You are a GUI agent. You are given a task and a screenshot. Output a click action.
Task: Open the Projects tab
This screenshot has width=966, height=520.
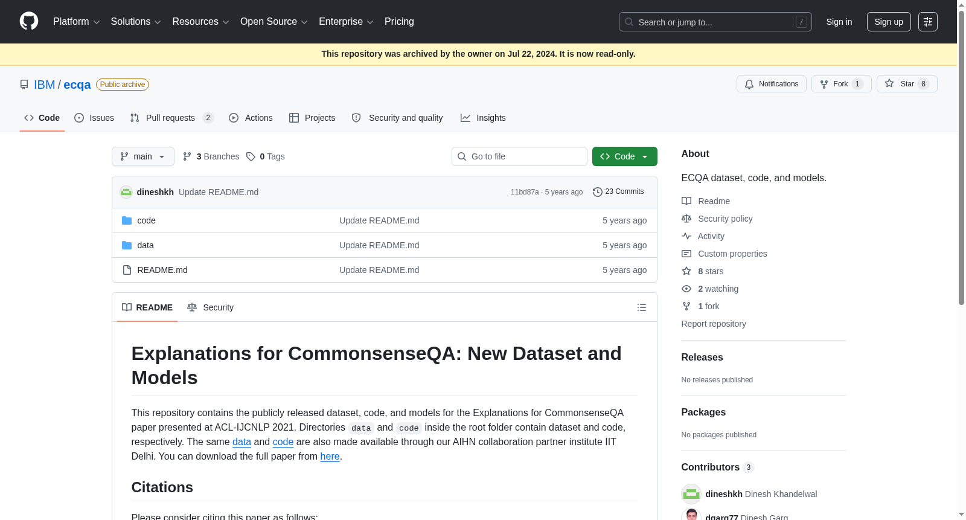(x=312, y=118)
